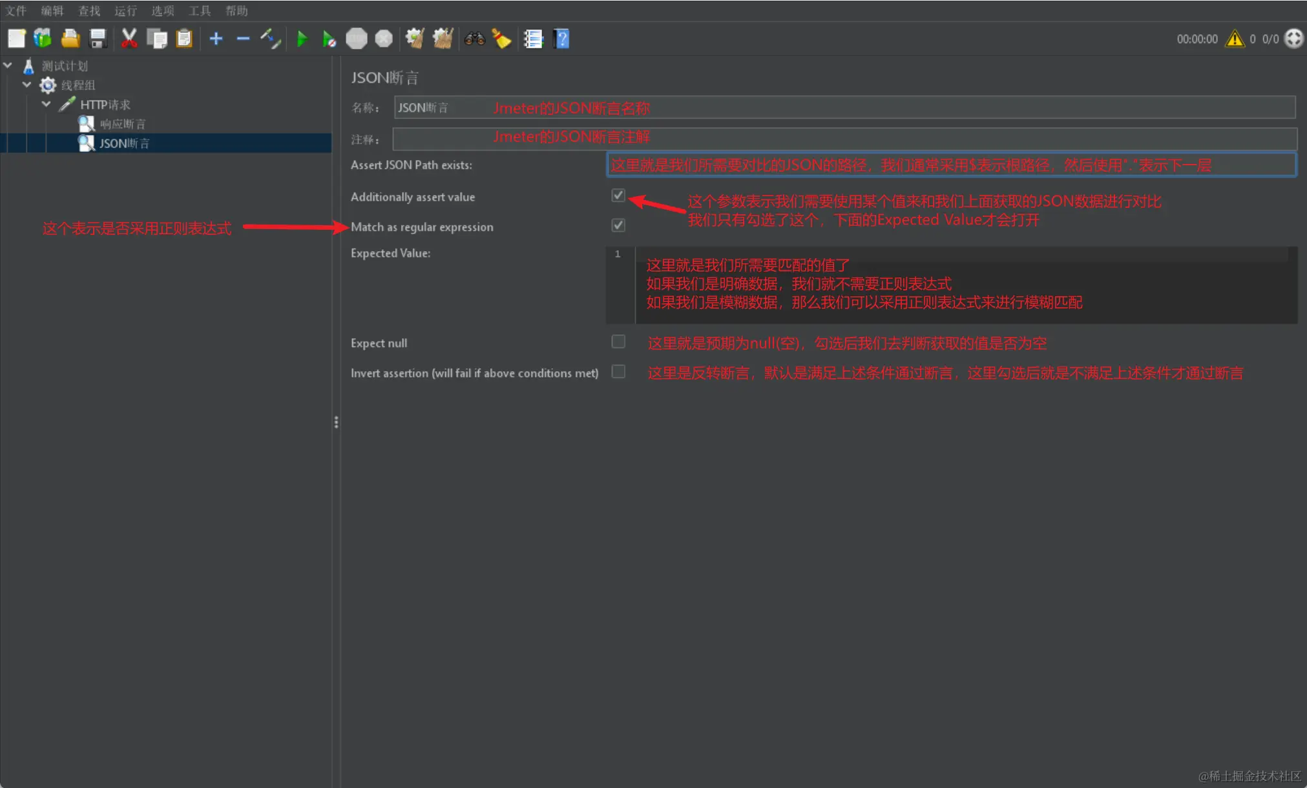Open the Function Helper list icon
The width and height of the screenshot is (1307, 788).
(x=533, y=39)
